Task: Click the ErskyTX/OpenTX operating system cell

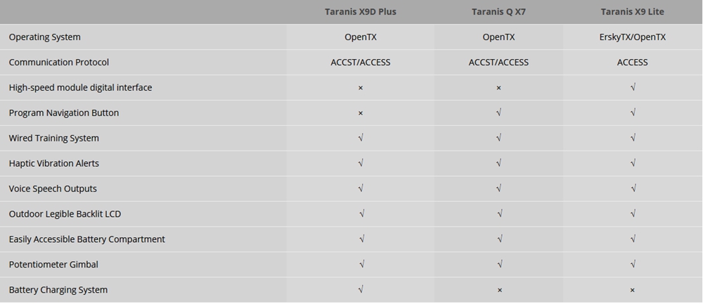Action: [x=632, y=37]
